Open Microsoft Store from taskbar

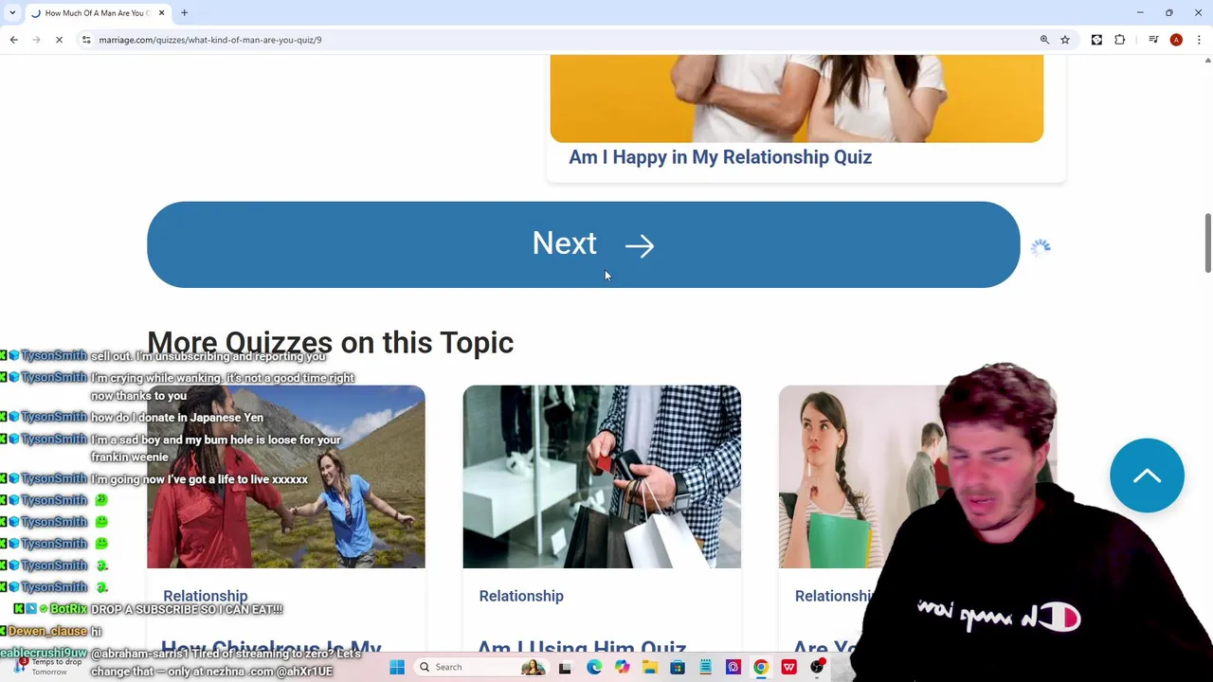click(678, 667)
